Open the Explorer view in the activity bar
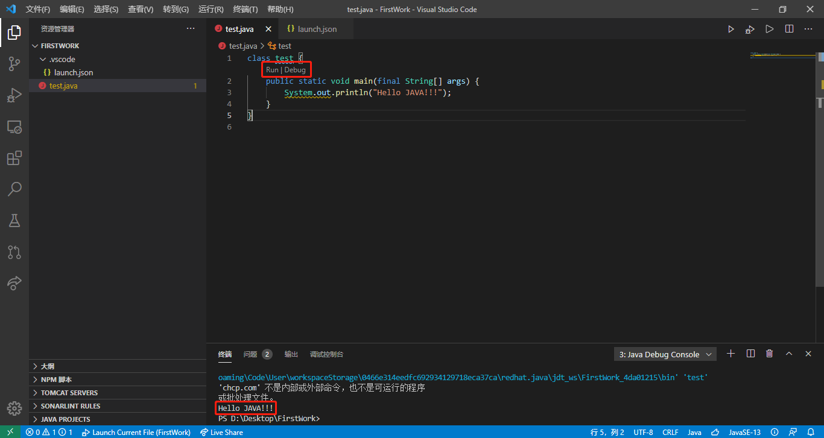 pos(14,33)
